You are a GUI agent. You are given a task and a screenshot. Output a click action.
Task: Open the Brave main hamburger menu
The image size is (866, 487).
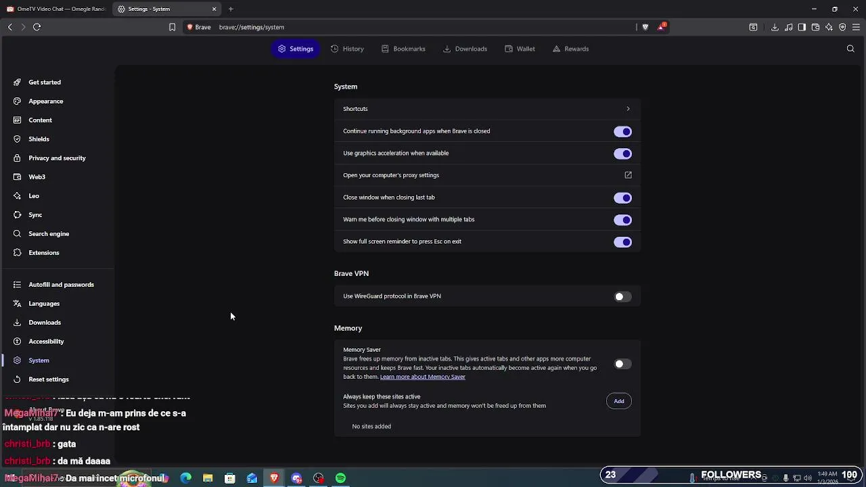coord(856,27)
